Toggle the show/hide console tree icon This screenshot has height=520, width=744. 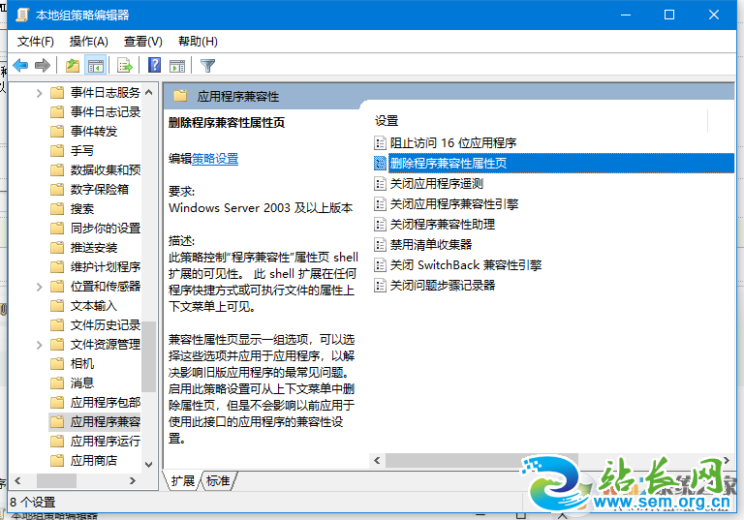point(95,66)
